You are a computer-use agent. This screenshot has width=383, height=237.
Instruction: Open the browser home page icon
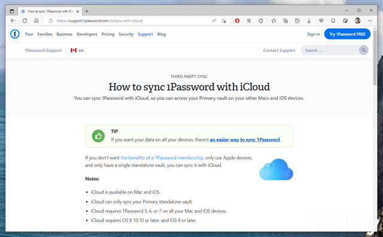click(x=37, y=21)
